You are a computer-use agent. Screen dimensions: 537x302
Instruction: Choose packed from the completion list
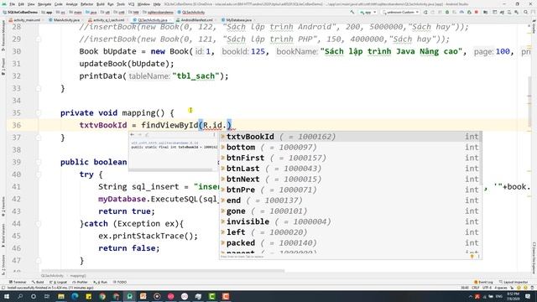pyautogui.click(x=351, y=242)
